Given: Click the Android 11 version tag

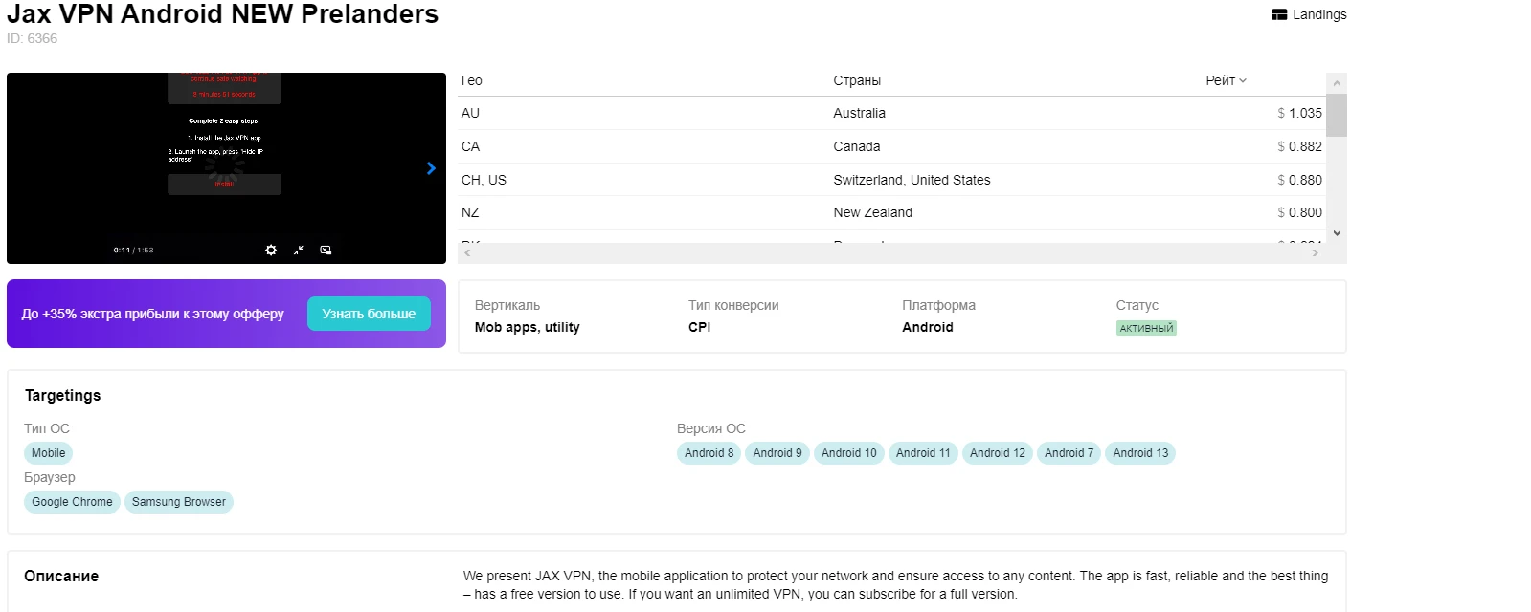Looking at the screenshot, I should point(923,453).
